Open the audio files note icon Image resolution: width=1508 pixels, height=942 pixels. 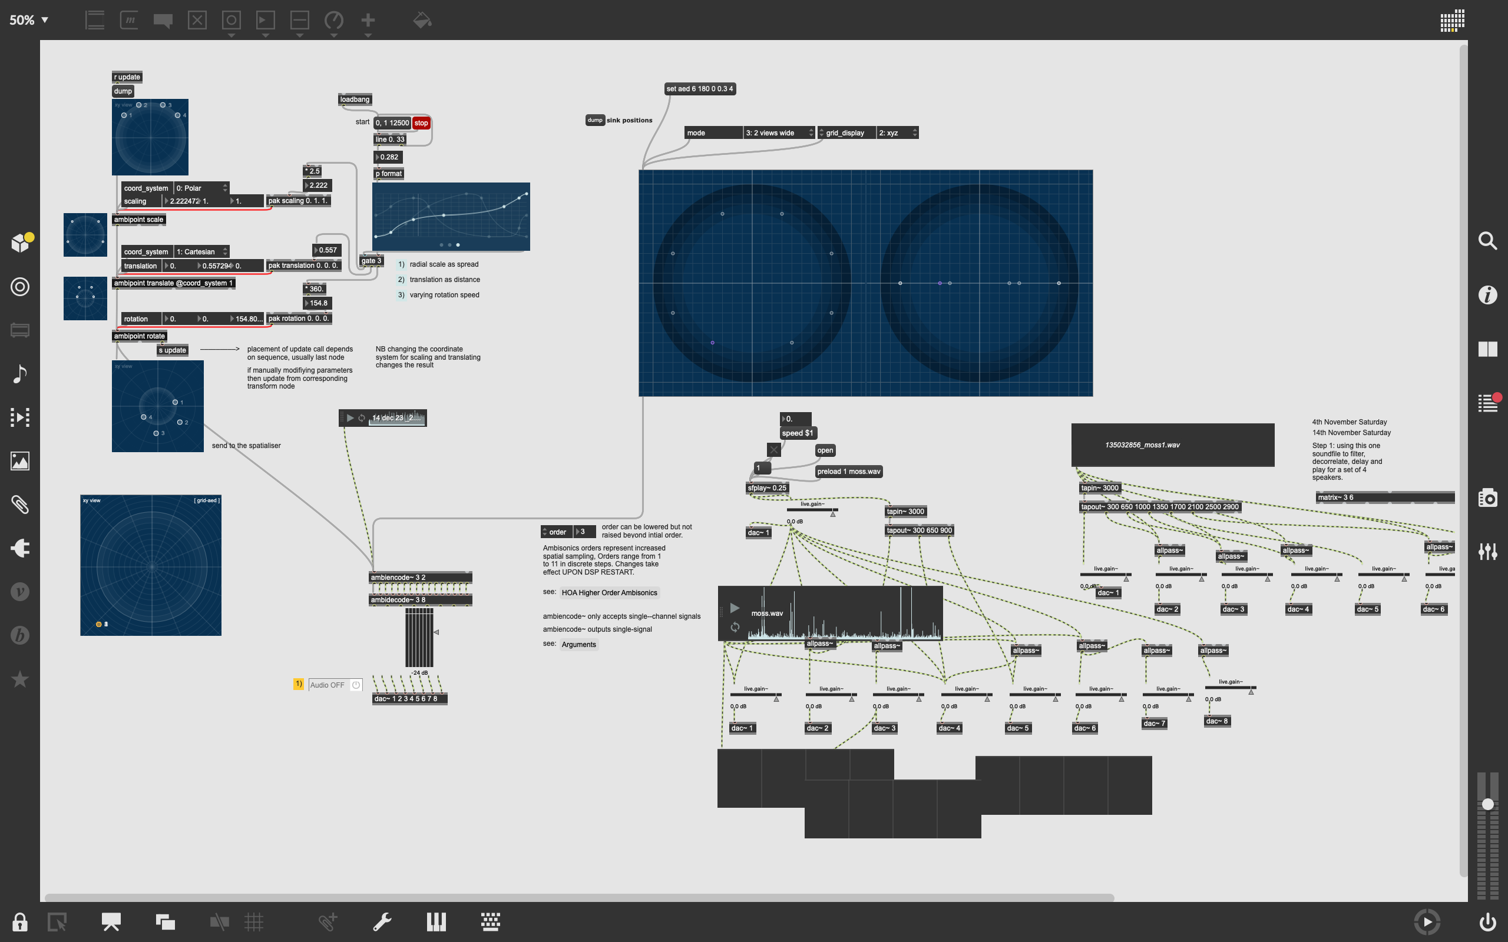click(x=19, y=374)
